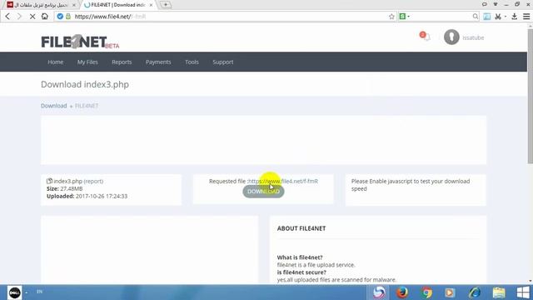
Task: Click the FILE4NET breadcrumb item
Action: tap(87, 106)
